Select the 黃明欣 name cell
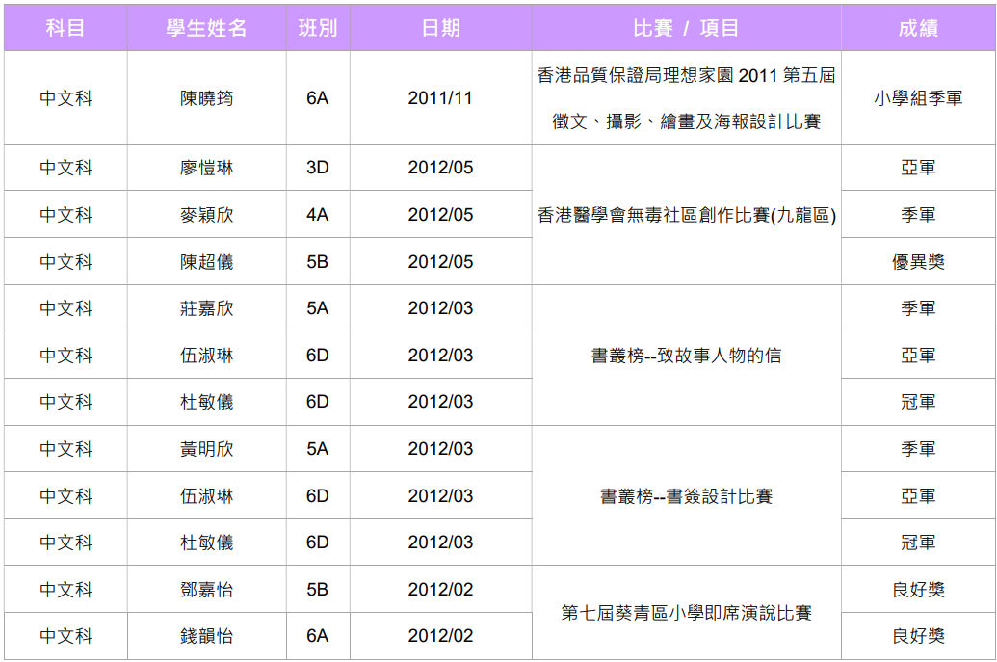The image size is (997, 662). (206, 449)
